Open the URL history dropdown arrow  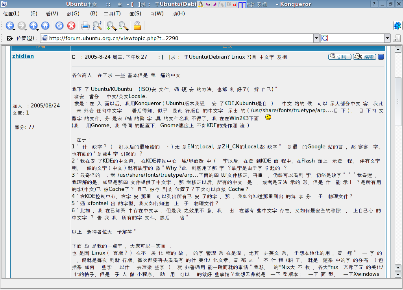[x=316, y=38]
